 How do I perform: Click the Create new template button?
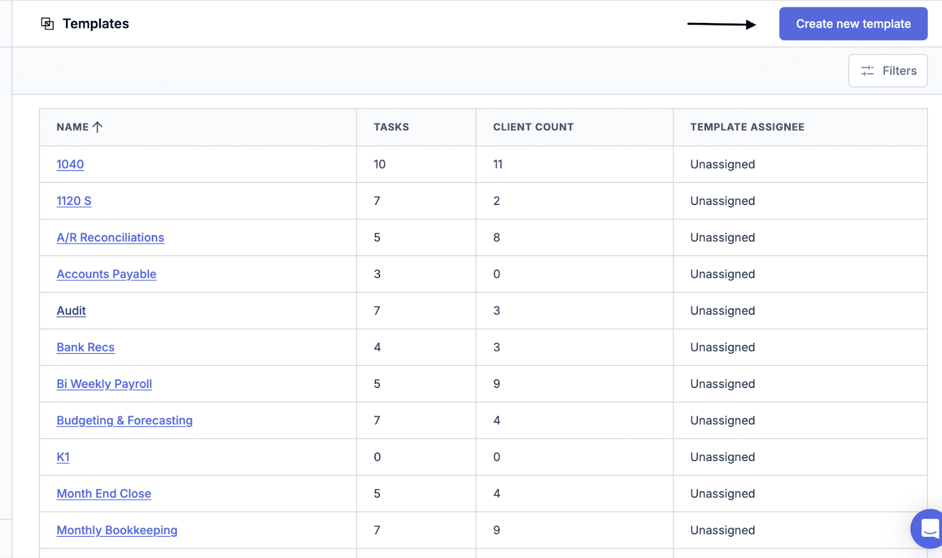pyautogui.click(x=853, y=24)
